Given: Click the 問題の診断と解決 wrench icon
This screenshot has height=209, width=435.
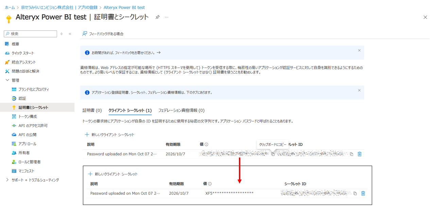Looking at the screenshot, I should point(7,71).
